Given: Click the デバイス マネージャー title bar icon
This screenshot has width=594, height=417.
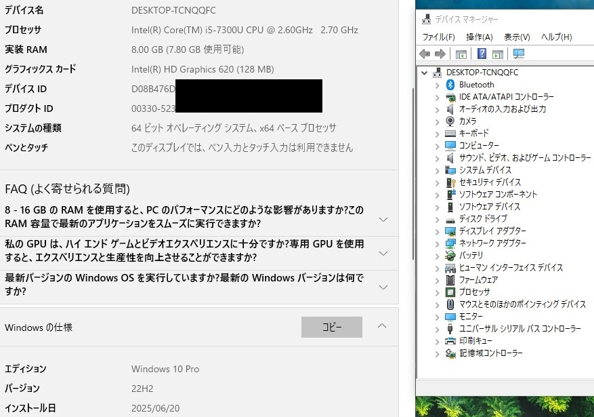Looking at the screenshot, I should pos(427,19).
